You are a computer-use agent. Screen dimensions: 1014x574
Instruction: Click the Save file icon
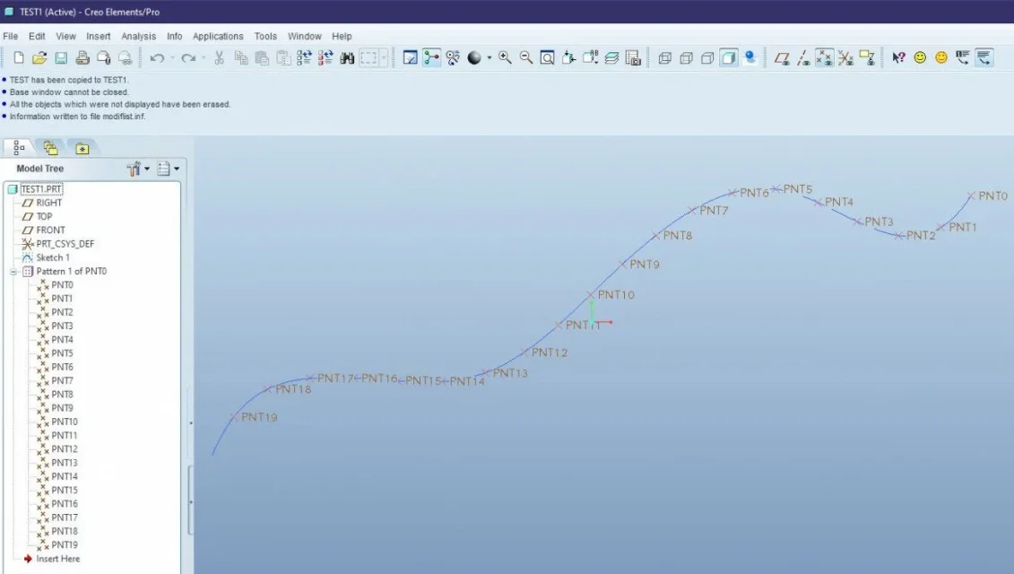coord(61,58)
